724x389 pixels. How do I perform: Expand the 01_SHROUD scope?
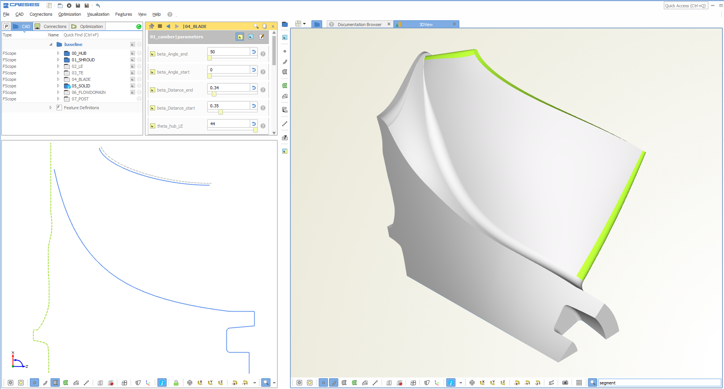(x=58, y=60)
